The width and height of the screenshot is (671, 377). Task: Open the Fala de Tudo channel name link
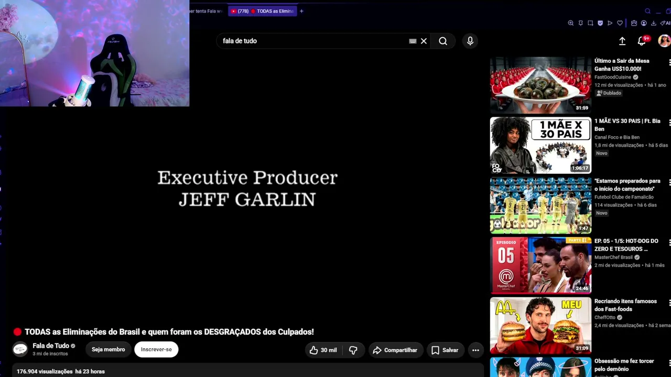[x=51, y=346]
